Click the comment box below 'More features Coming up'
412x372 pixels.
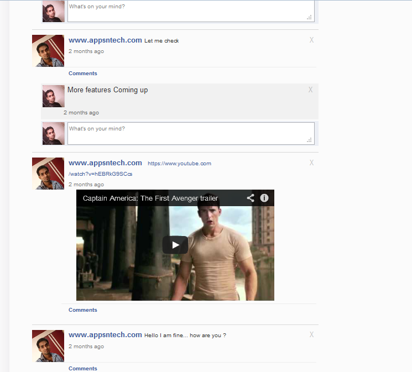[191, 133]
